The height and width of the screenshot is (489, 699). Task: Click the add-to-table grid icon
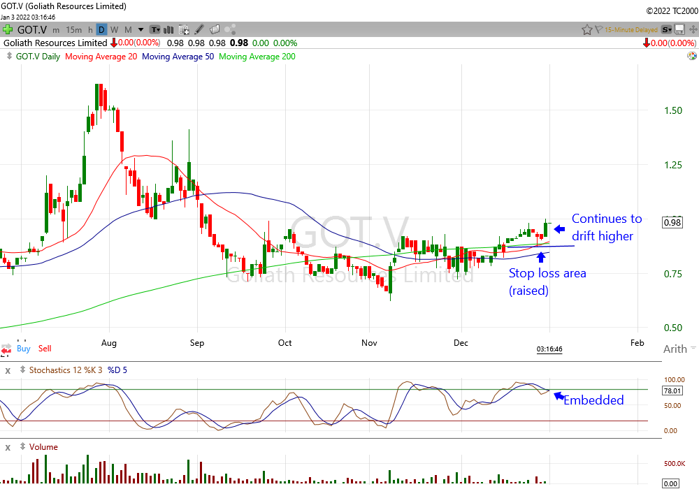184,30
